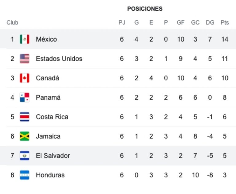This screenshot has height=194, width=236.
Task: Click the Panamá flag icon
Action: pyautogui.click(x=25, y=97)
